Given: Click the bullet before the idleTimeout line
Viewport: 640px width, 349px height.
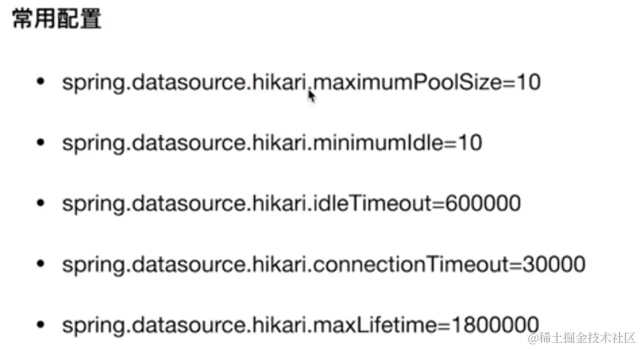Looking at the screenshot, I should [41, 203].
